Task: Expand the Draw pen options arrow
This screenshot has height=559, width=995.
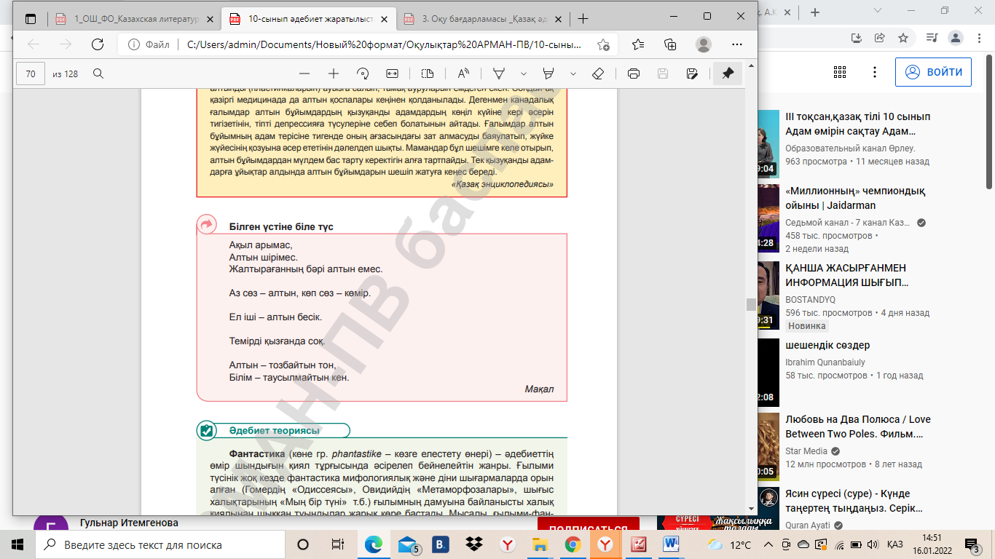Action: pyautogui.click(x=523, y=74)
